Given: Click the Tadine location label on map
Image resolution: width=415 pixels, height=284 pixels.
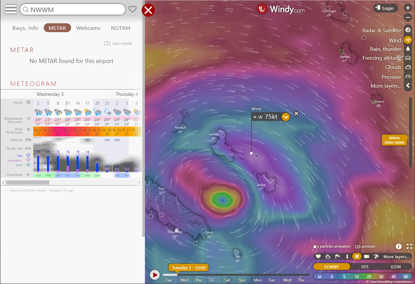Looking at the screenshot, I should point(261,185).
